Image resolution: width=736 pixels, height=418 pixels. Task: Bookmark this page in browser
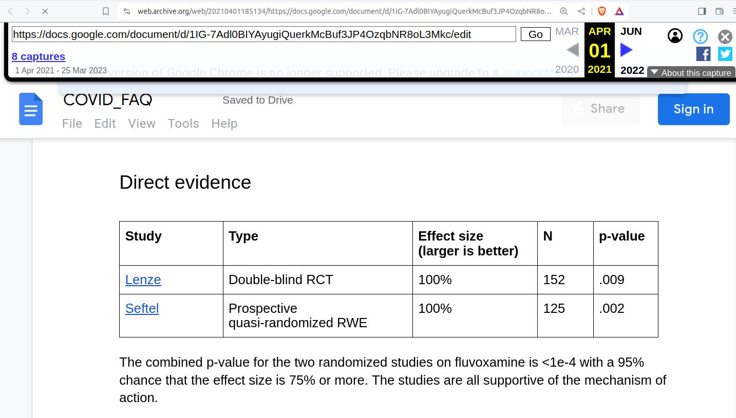106,11
